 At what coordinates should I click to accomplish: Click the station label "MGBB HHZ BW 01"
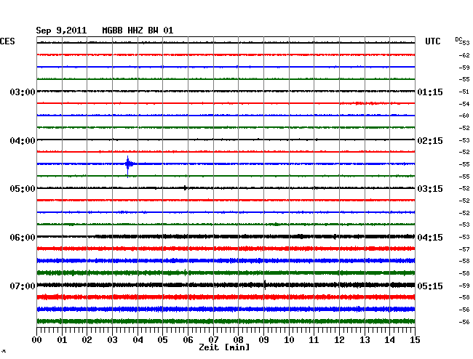pos(138,31)
